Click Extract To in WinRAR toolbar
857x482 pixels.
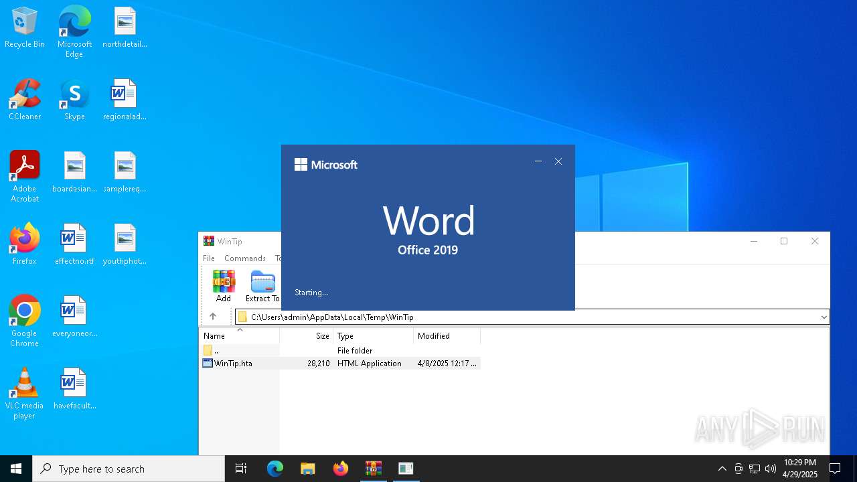click(x=262, y=287)
